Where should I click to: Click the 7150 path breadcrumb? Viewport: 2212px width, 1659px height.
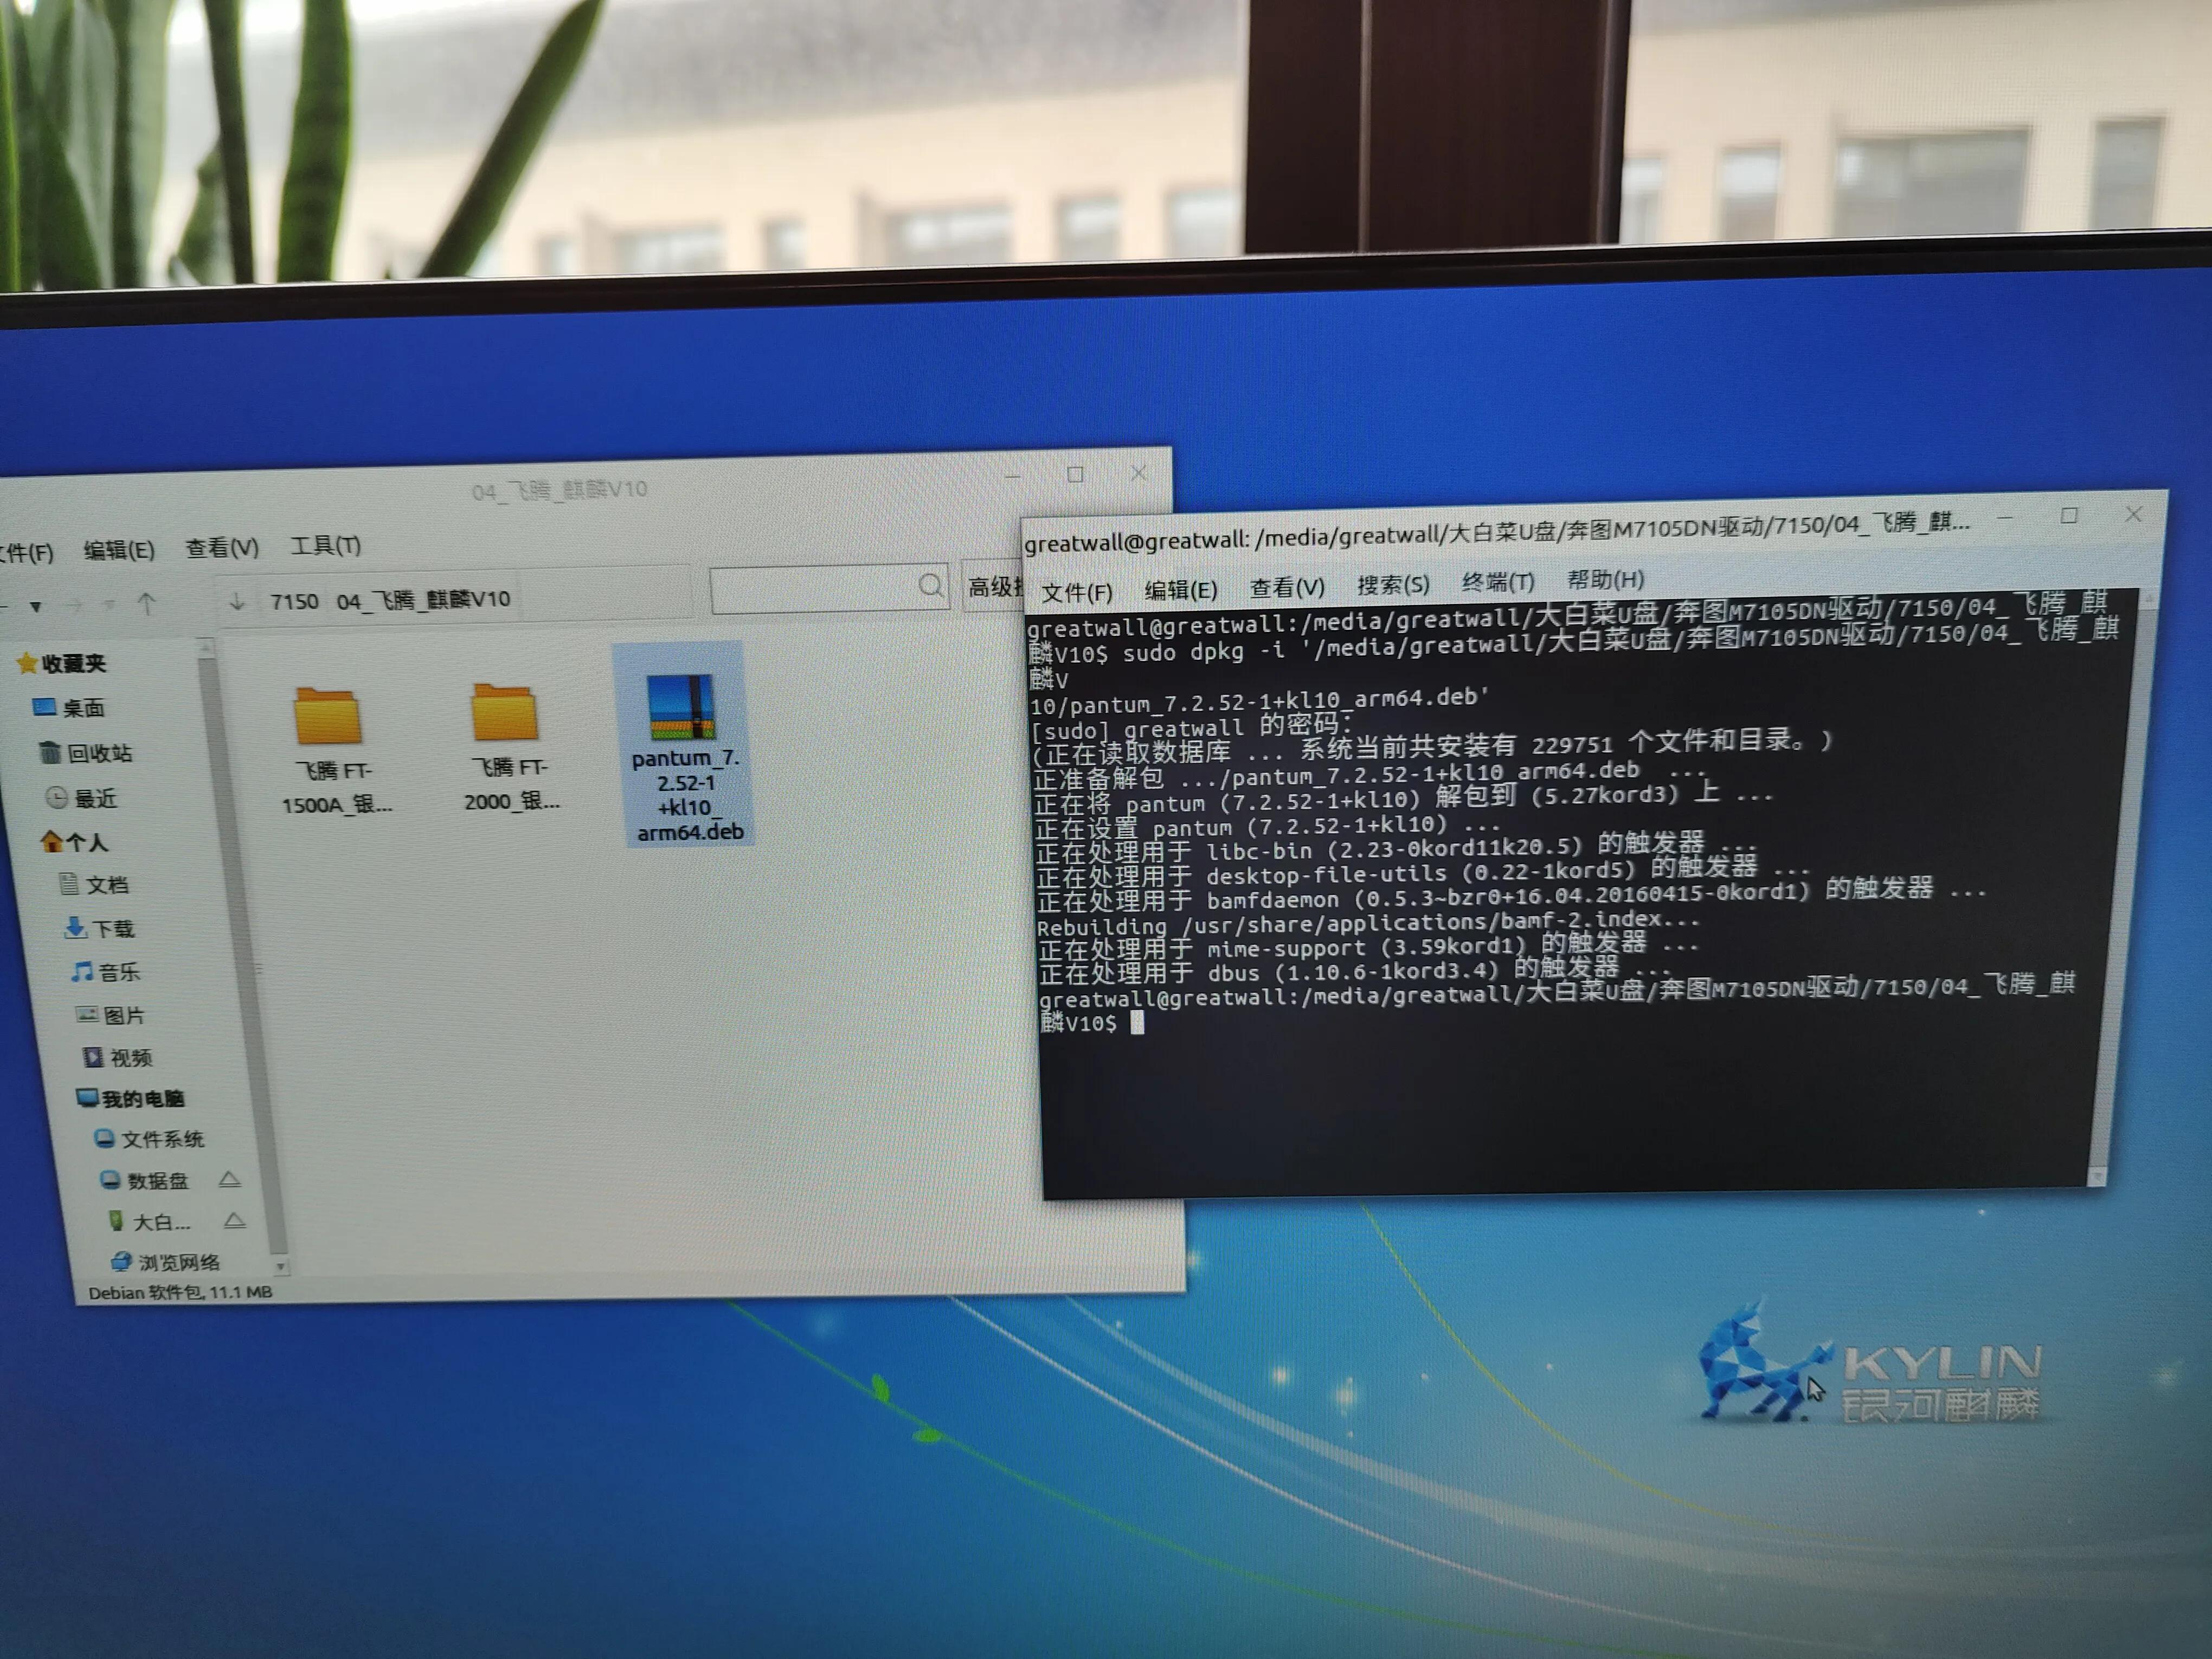point(294,601)
